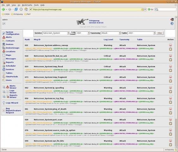Open the Messages sidebar link
The height and width of the screenshot is (152, 178).
tap(11, 59)
